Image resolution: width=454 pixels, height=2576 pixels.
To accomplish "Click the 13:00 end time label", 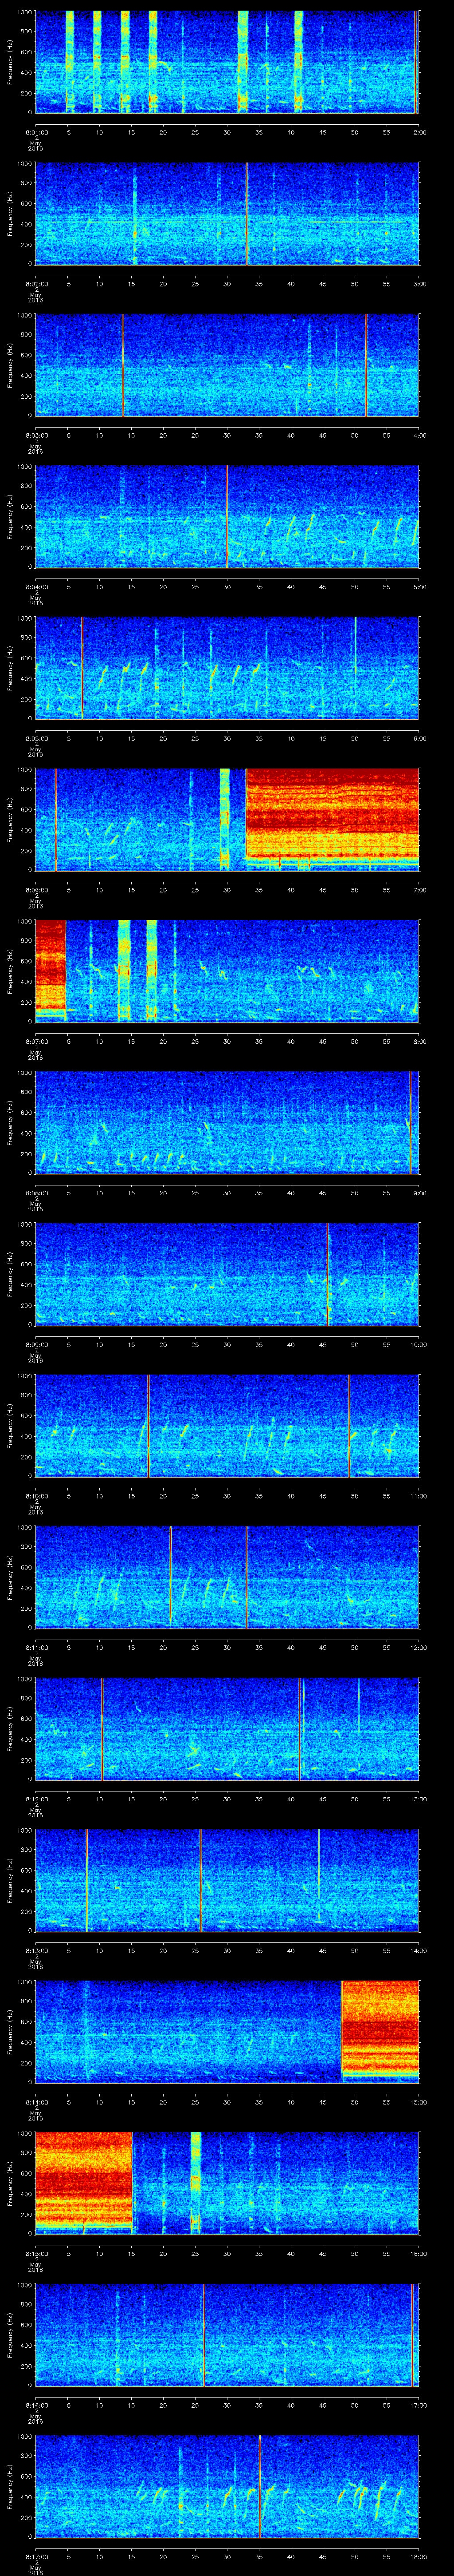I will pyautogui.click(x=418, y=1800).
